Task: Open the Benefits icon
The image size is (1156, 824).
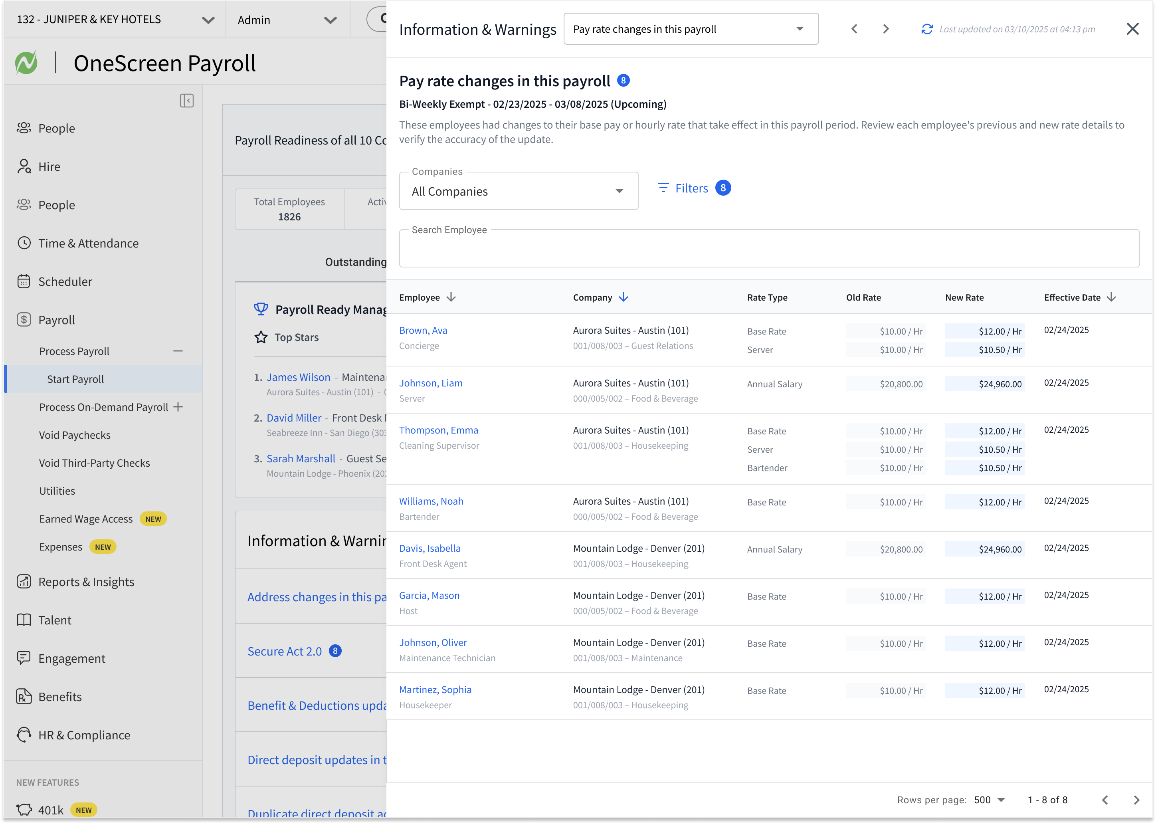Action: click(24, 697)
